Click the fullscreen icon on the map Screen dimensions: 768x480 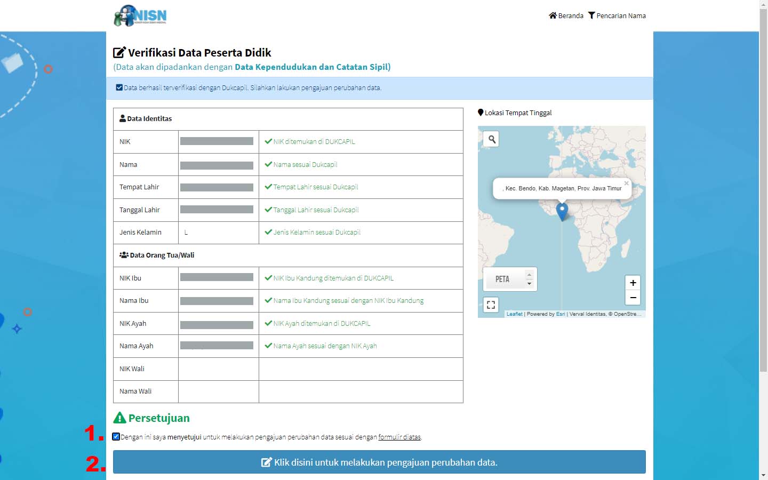[490, 305]
